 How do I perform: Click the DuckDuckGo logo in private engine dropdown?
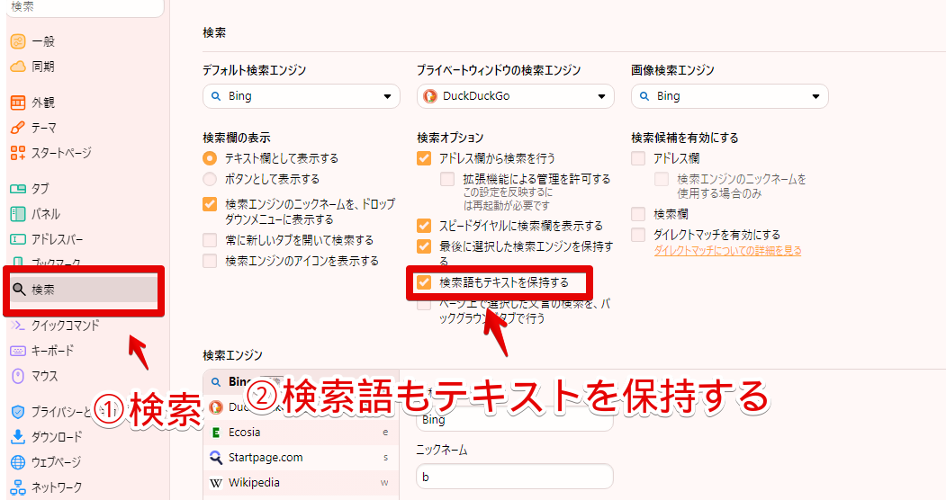(x=430, y=96)
